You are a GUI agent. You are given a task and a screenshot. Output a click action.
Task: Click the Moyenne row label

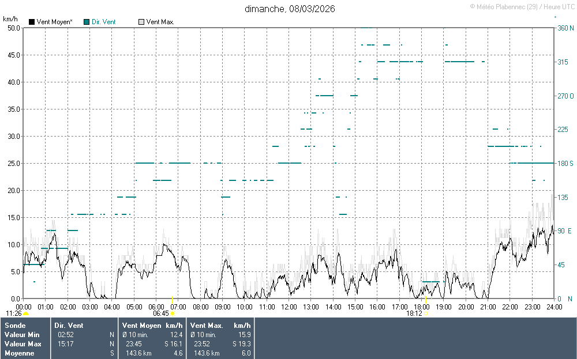19,353
